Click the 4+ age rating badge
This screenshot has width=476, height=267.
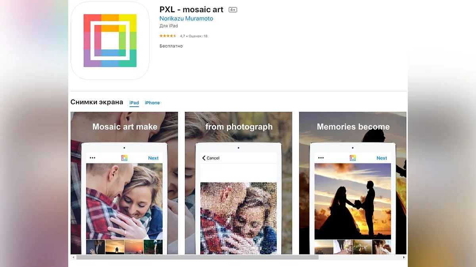point(233,9)
